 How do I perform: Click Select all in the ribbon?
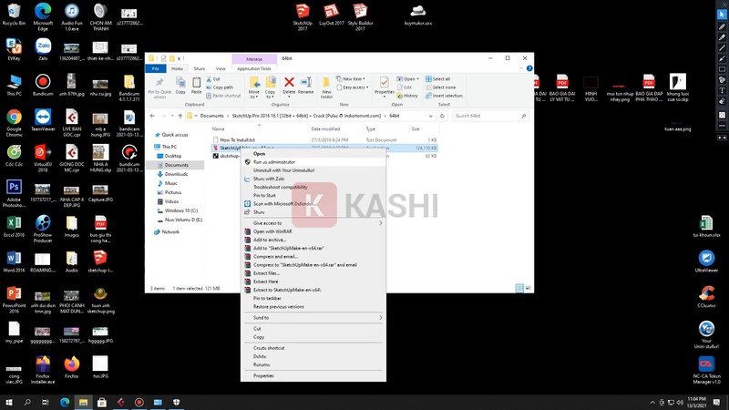click(441, 79)
